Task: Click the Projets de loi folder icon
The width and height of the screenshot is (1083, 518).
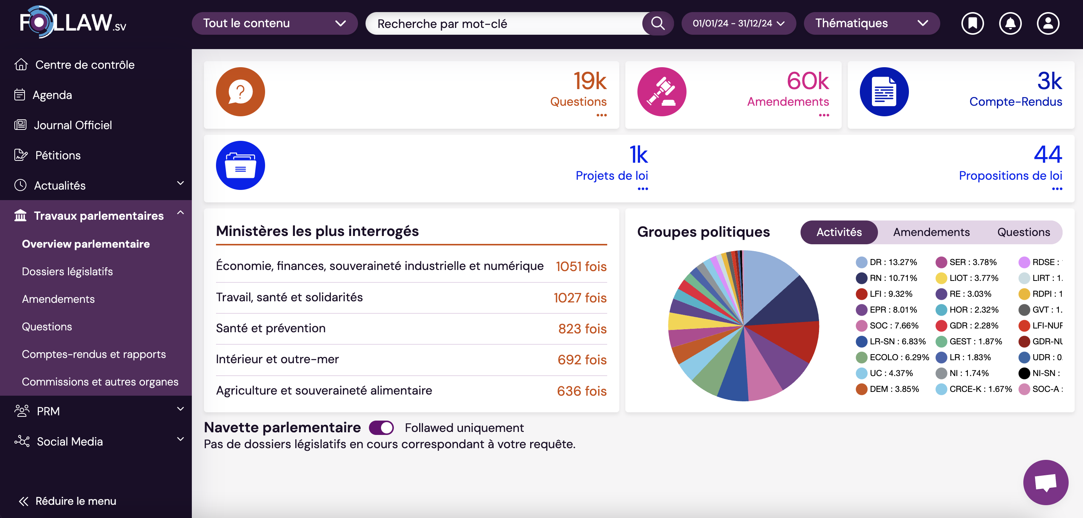Action: (x=240, y=165)
